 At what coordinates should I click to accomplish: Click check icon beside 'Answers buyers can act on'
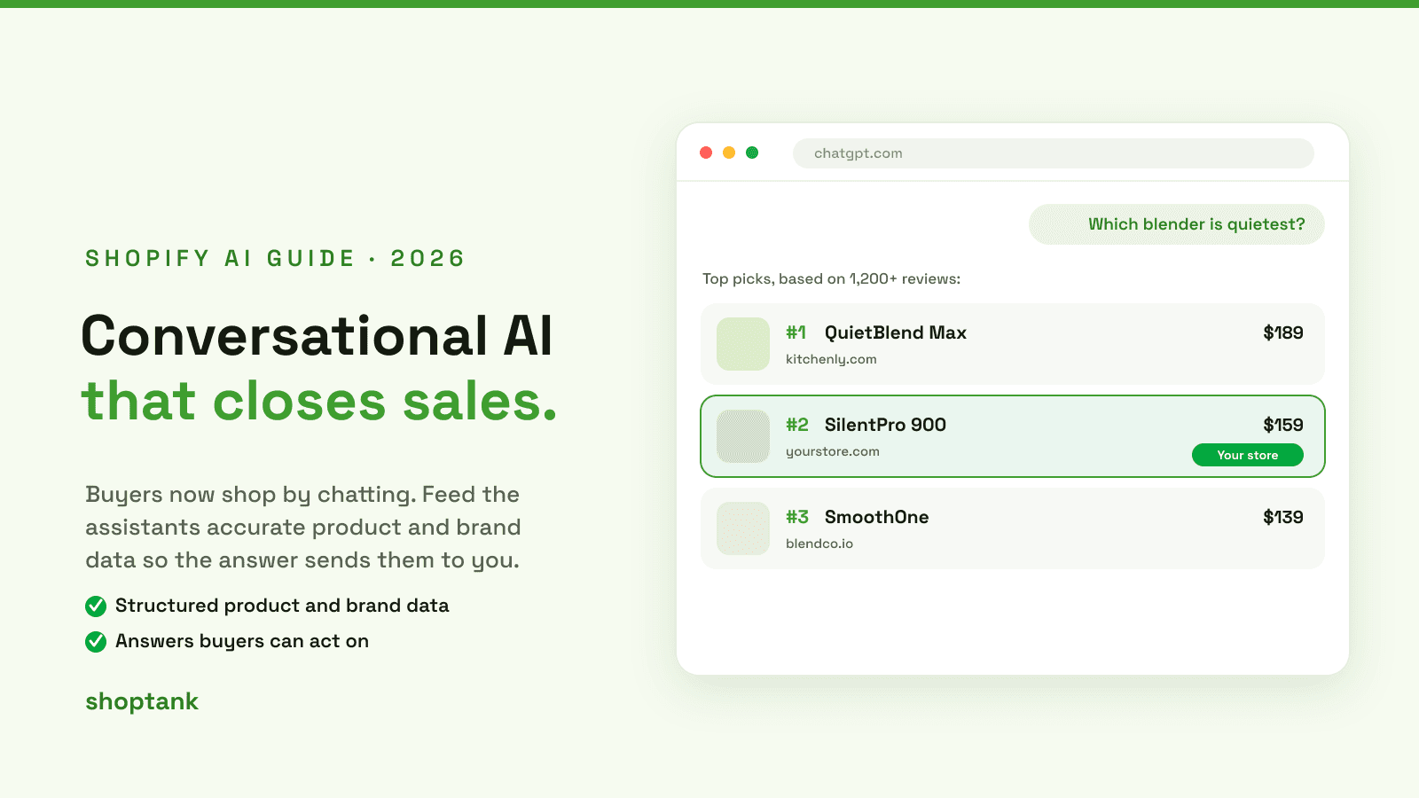(x=96, y=642)
